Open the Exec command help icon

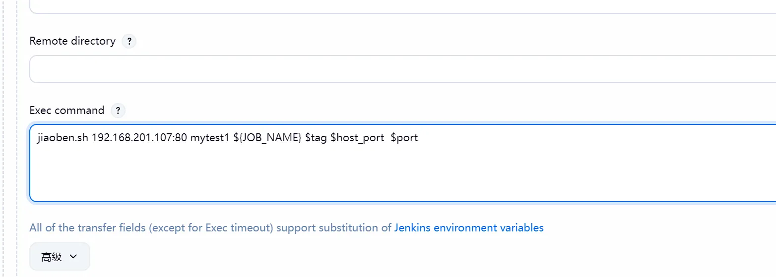click(118, 111)
